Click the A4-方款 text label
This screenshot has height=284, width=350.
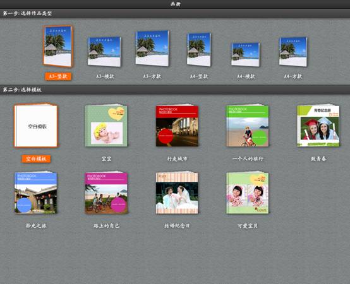(x=293, y=76)
